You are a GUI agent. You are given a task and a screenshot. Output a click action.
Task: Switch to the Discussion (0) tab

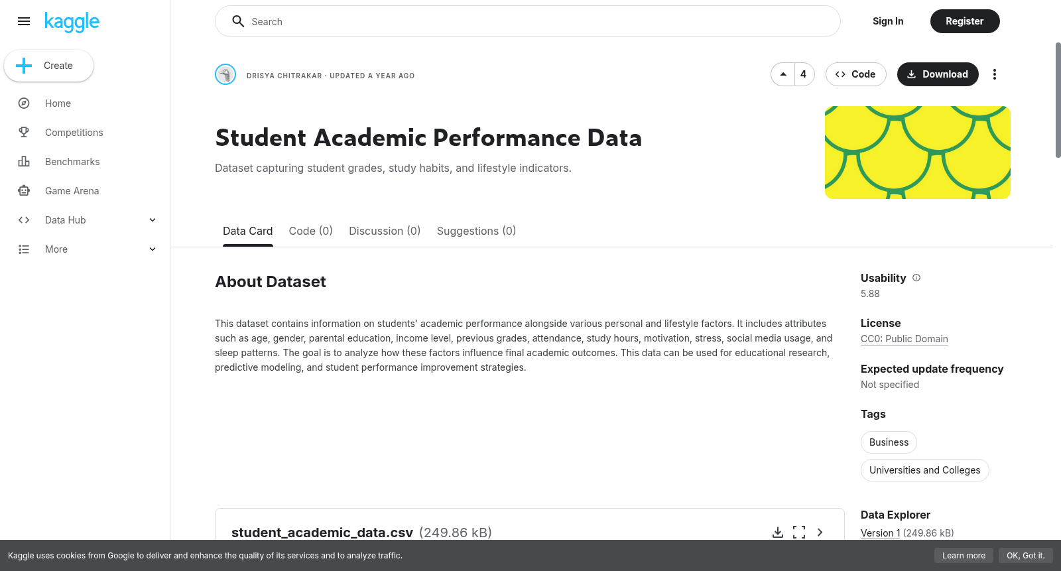pyautogui.click(x=385, y=231)
